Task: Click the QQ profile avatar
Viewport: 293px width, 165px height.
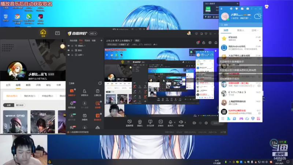Action: [225, 16]
